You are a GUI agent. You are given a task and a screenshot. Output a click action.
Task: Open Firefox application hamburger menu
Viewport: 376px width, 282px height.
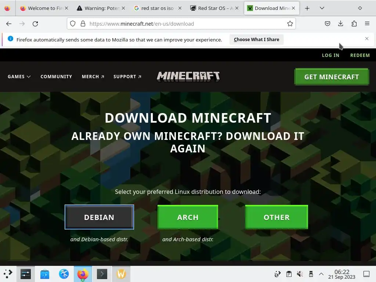point(367,24)
